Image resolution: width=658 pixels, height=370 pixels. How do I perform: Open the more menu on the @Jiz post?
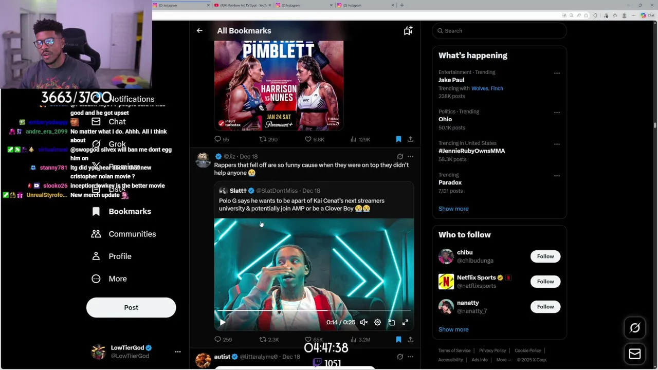pyautogui.click(x=410, y=156)
